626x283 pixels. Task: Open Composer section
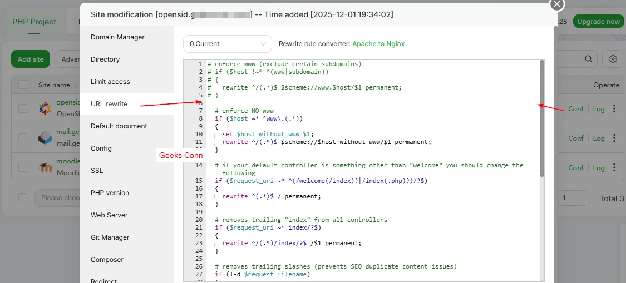pyautogui.click(x=107, y=260)
